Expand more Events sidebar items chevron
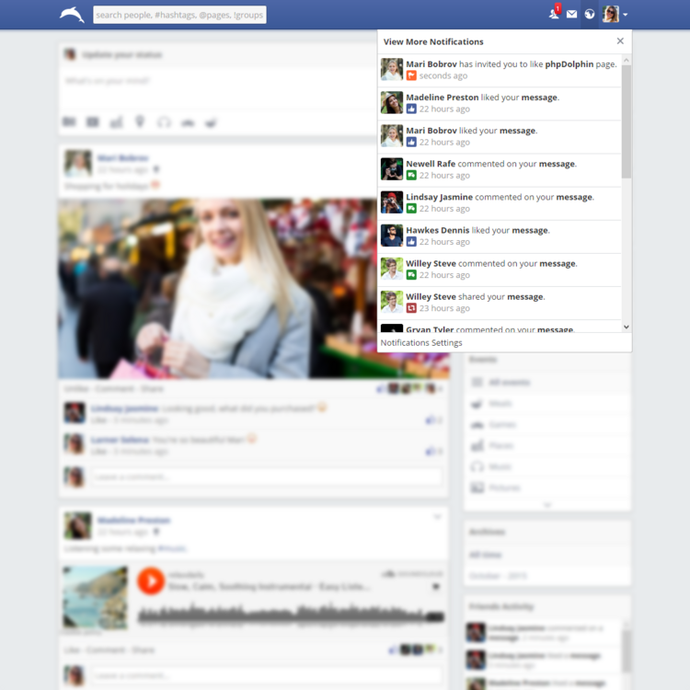690x690 pixels. point(547,505)
